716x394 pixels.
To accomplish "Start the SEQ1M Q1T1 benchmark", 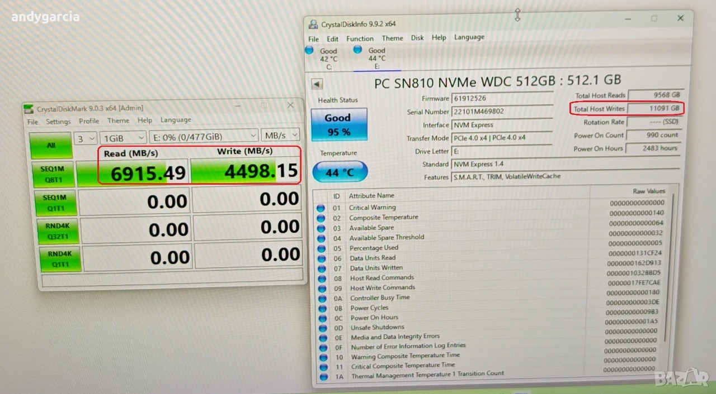I will coord(55,203).
